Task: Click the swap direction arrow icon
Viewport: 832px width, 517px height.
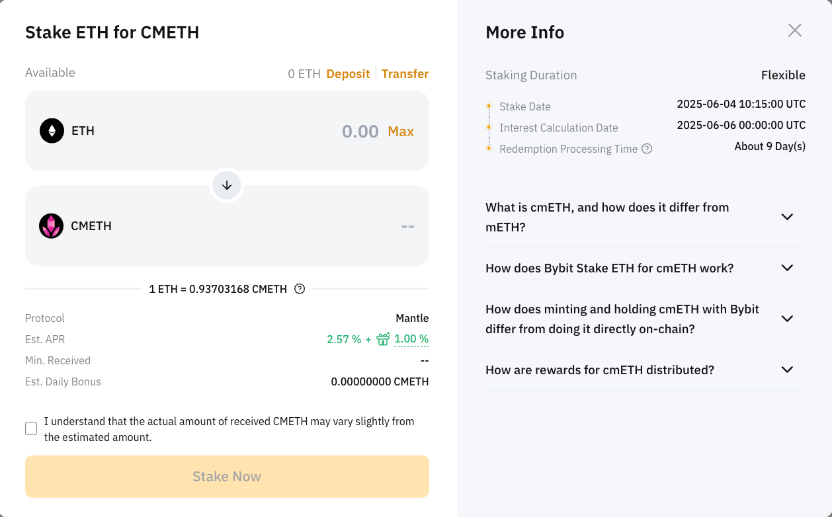Action: tap(227, 186)
